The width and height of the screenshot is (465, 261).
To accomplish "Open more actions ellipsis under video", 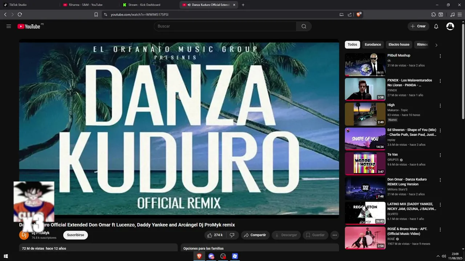I will (335, 235).
